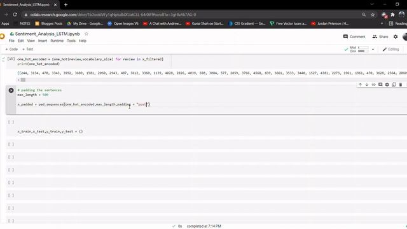Open the My Drive - Google bookmark

click(x=85, y=24)
